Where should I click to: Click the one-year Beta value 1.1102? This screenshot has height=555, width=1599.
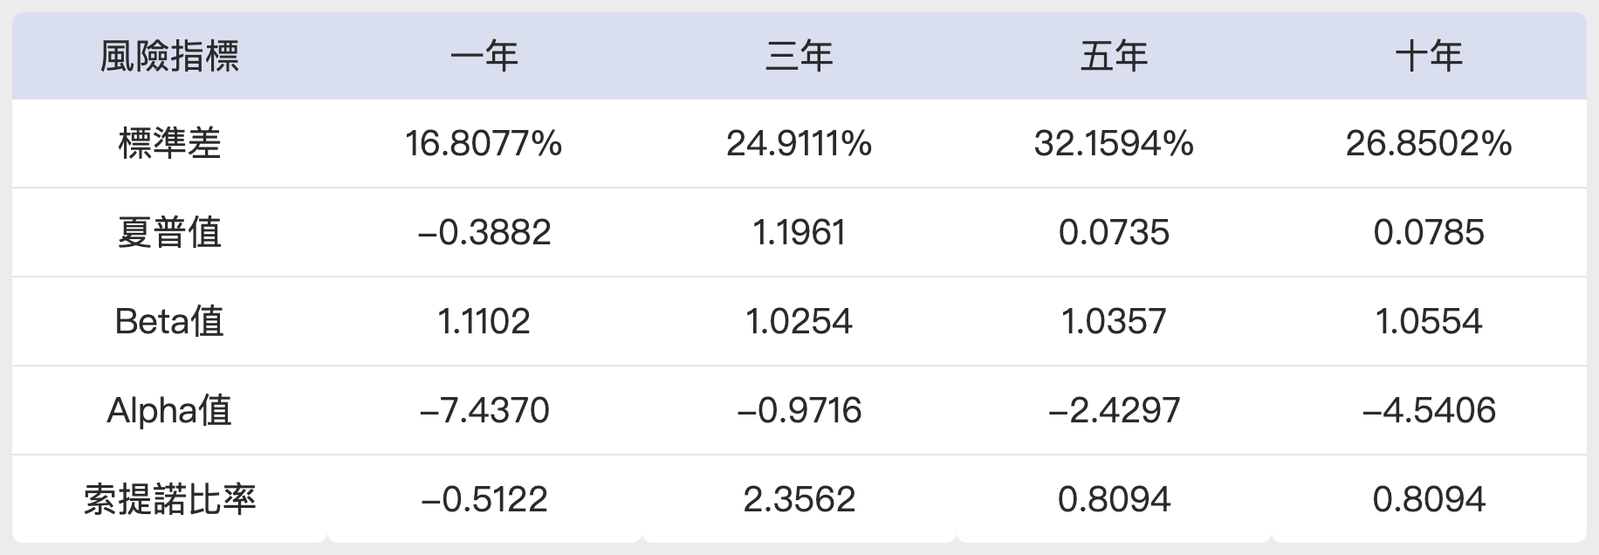(484, 321)
